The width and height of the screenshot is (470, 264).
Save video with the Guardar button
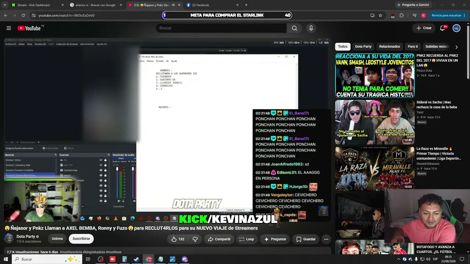coord(306,239)
